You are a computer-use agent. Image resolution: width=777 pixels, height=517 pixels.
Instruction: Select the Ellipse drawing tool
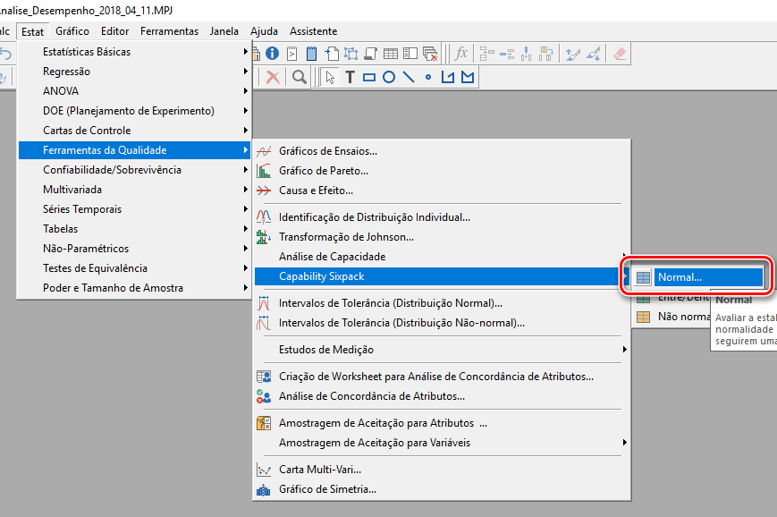pyautogui.click(x=389, y=78)
